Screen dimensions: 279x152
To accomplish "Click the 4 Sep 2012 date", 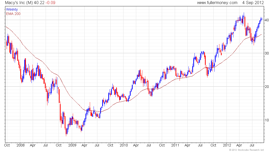I will [253, 3].
